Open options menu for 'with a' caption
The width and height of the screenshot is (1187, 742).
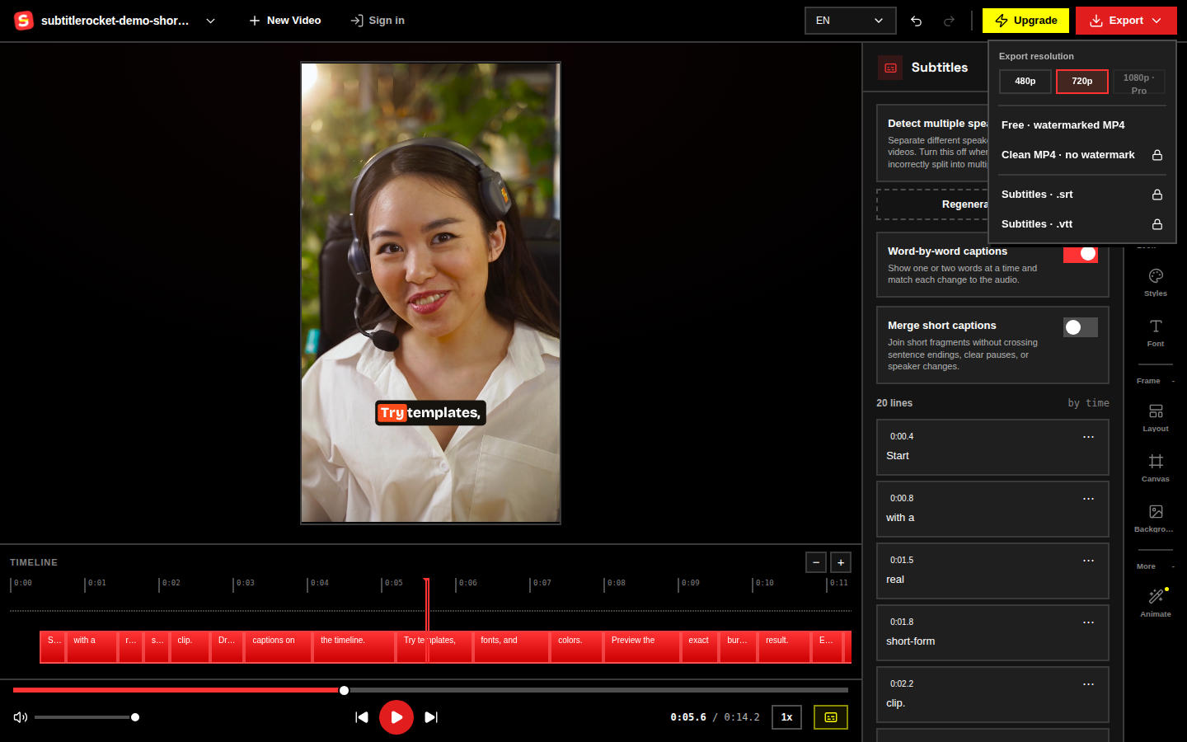pos(1088,499)
